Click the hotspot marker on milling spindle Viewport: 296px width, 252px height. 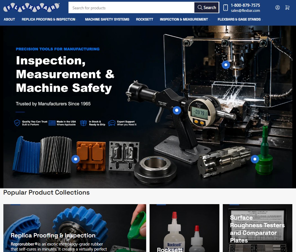(226, 65)
